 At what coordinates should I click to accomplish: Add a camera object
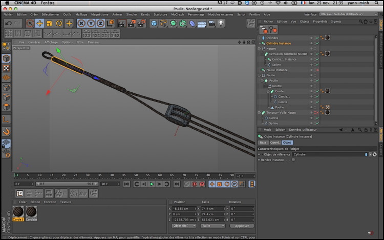tap(211, 23)
